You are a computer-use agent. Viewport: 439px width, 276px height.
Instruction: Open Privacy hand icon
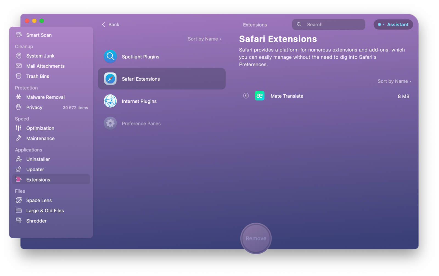[x=19, y=107]
